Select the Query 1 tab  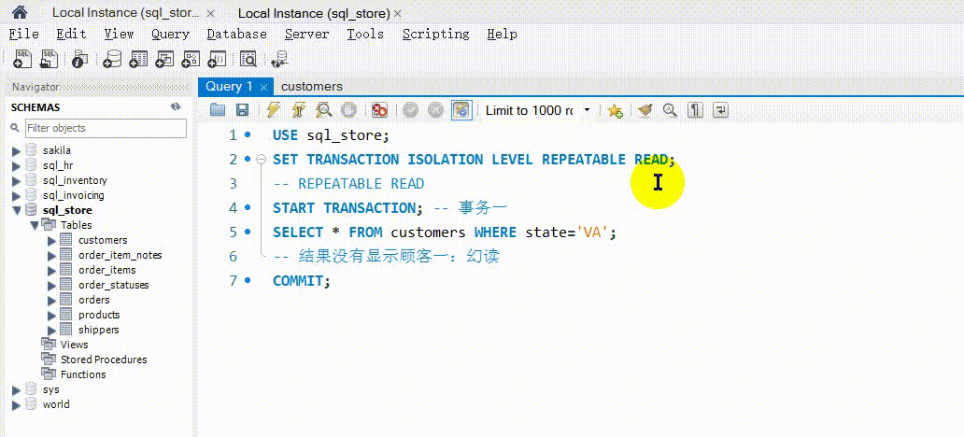click(x=229, y=87)
